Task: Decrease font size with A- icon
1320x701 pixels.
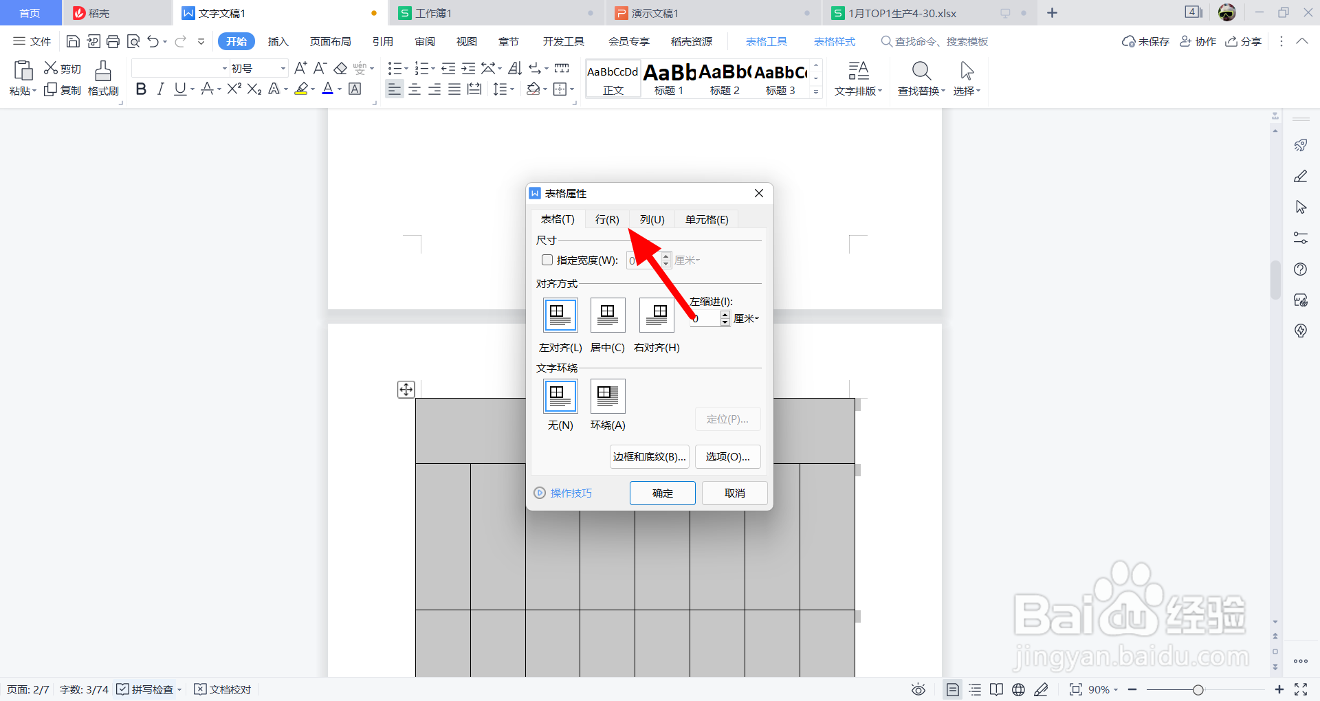Action: click(x=320, y=68)
